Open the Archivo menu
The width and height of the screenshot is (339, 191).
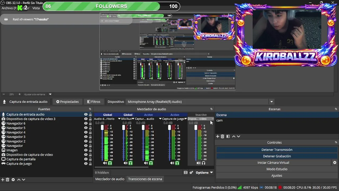click(9, 8)
